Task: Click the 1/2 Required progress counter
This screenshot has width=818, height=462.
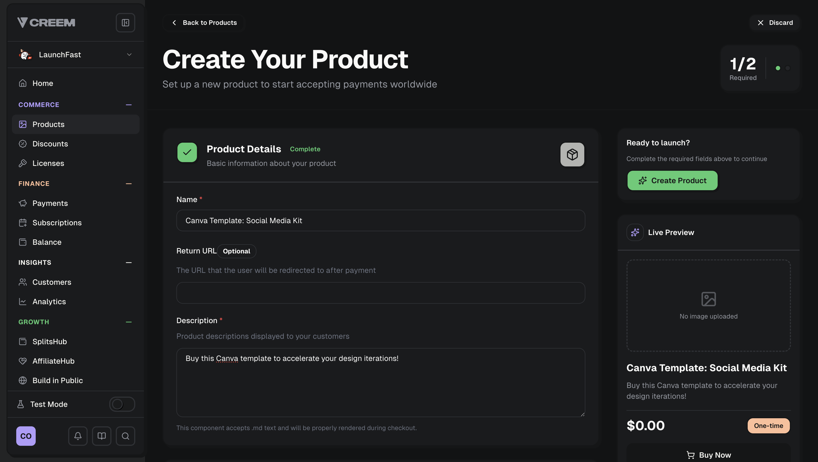Action: pos(743,68)
